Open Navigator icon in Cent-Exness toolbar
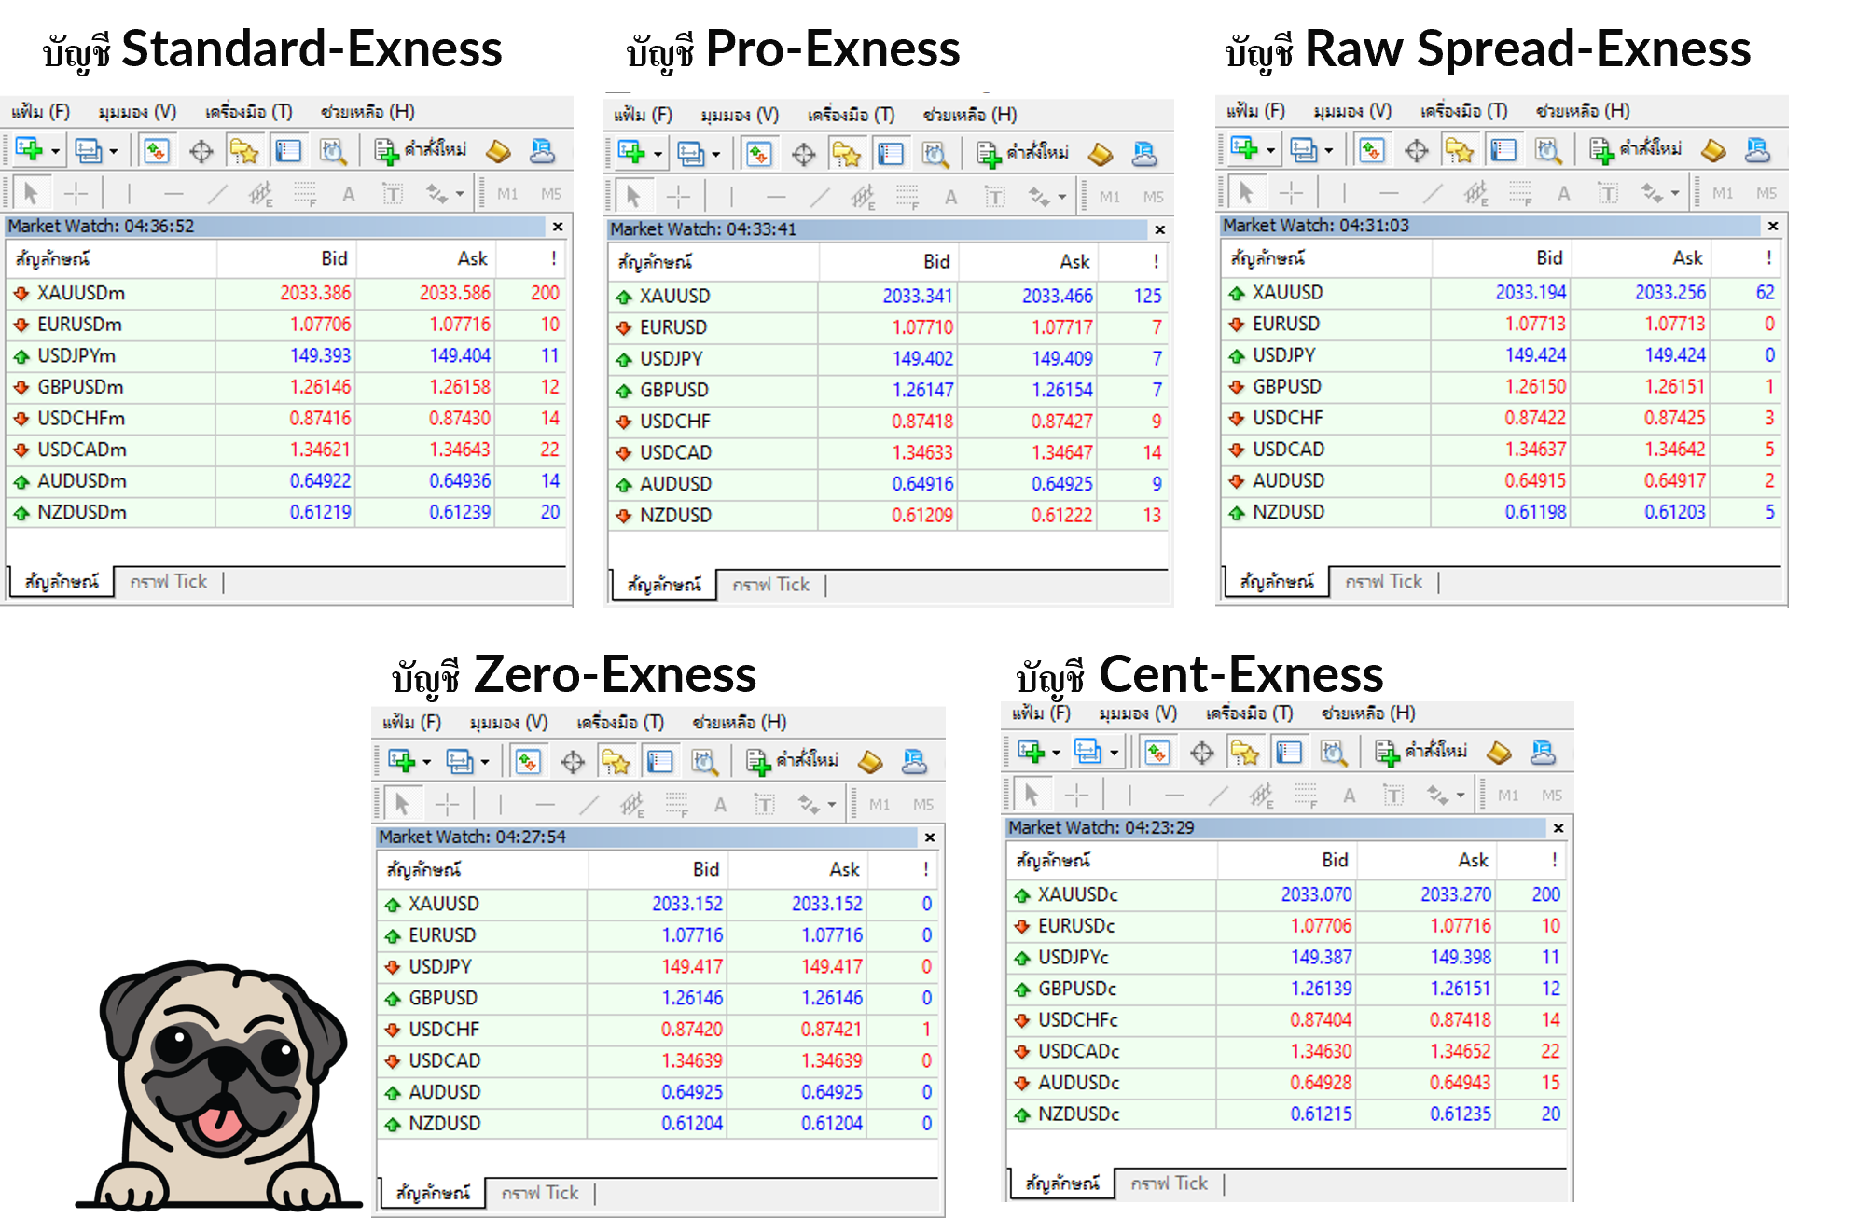Viewport: 1870px width, 1218px height. click(1244, 753)
